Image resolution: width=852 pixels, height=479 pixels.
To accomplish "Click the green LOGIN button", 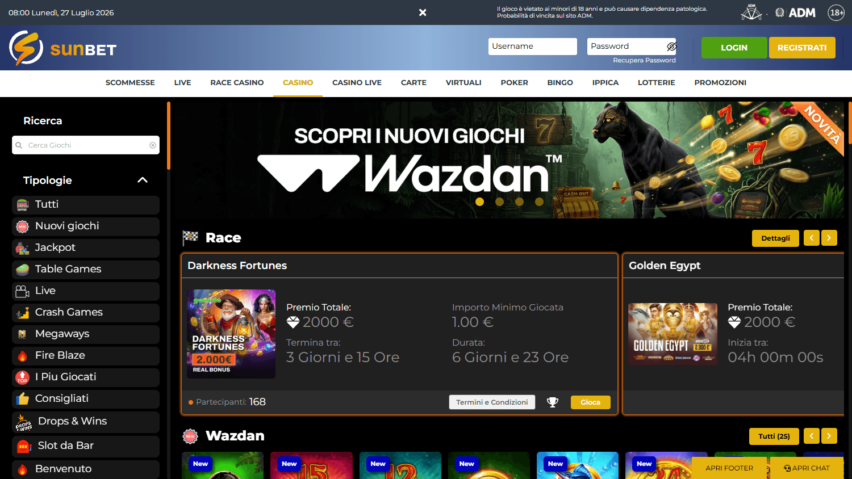I will coord(734,48).
